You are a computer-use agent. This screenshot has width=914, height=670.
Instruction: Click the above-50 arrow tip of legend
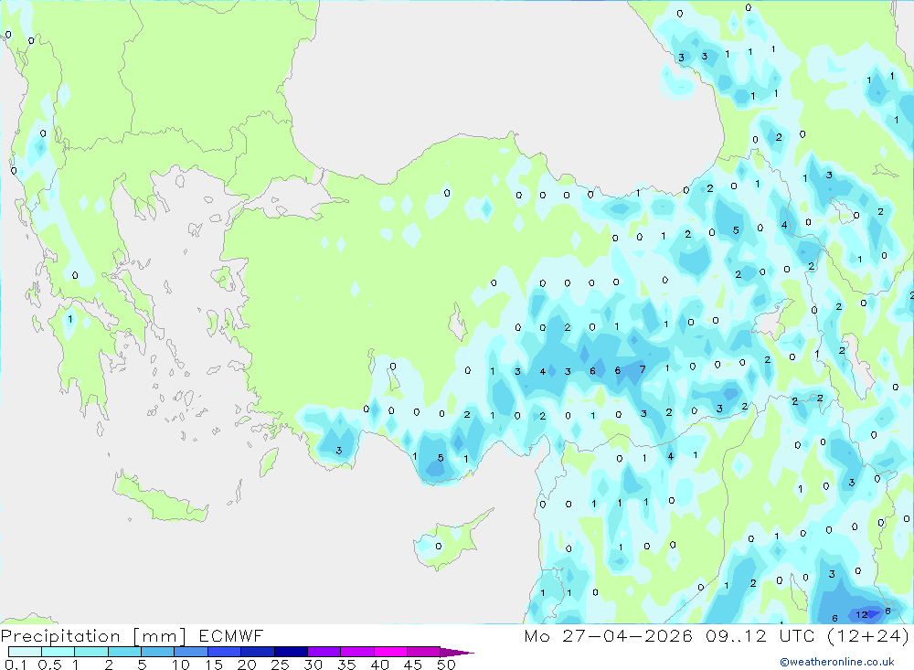[458, 652]
